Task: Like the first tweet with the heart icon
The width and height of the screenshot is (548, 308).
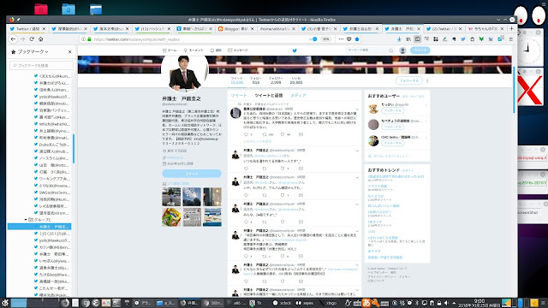Action: (x=283, y=134)
